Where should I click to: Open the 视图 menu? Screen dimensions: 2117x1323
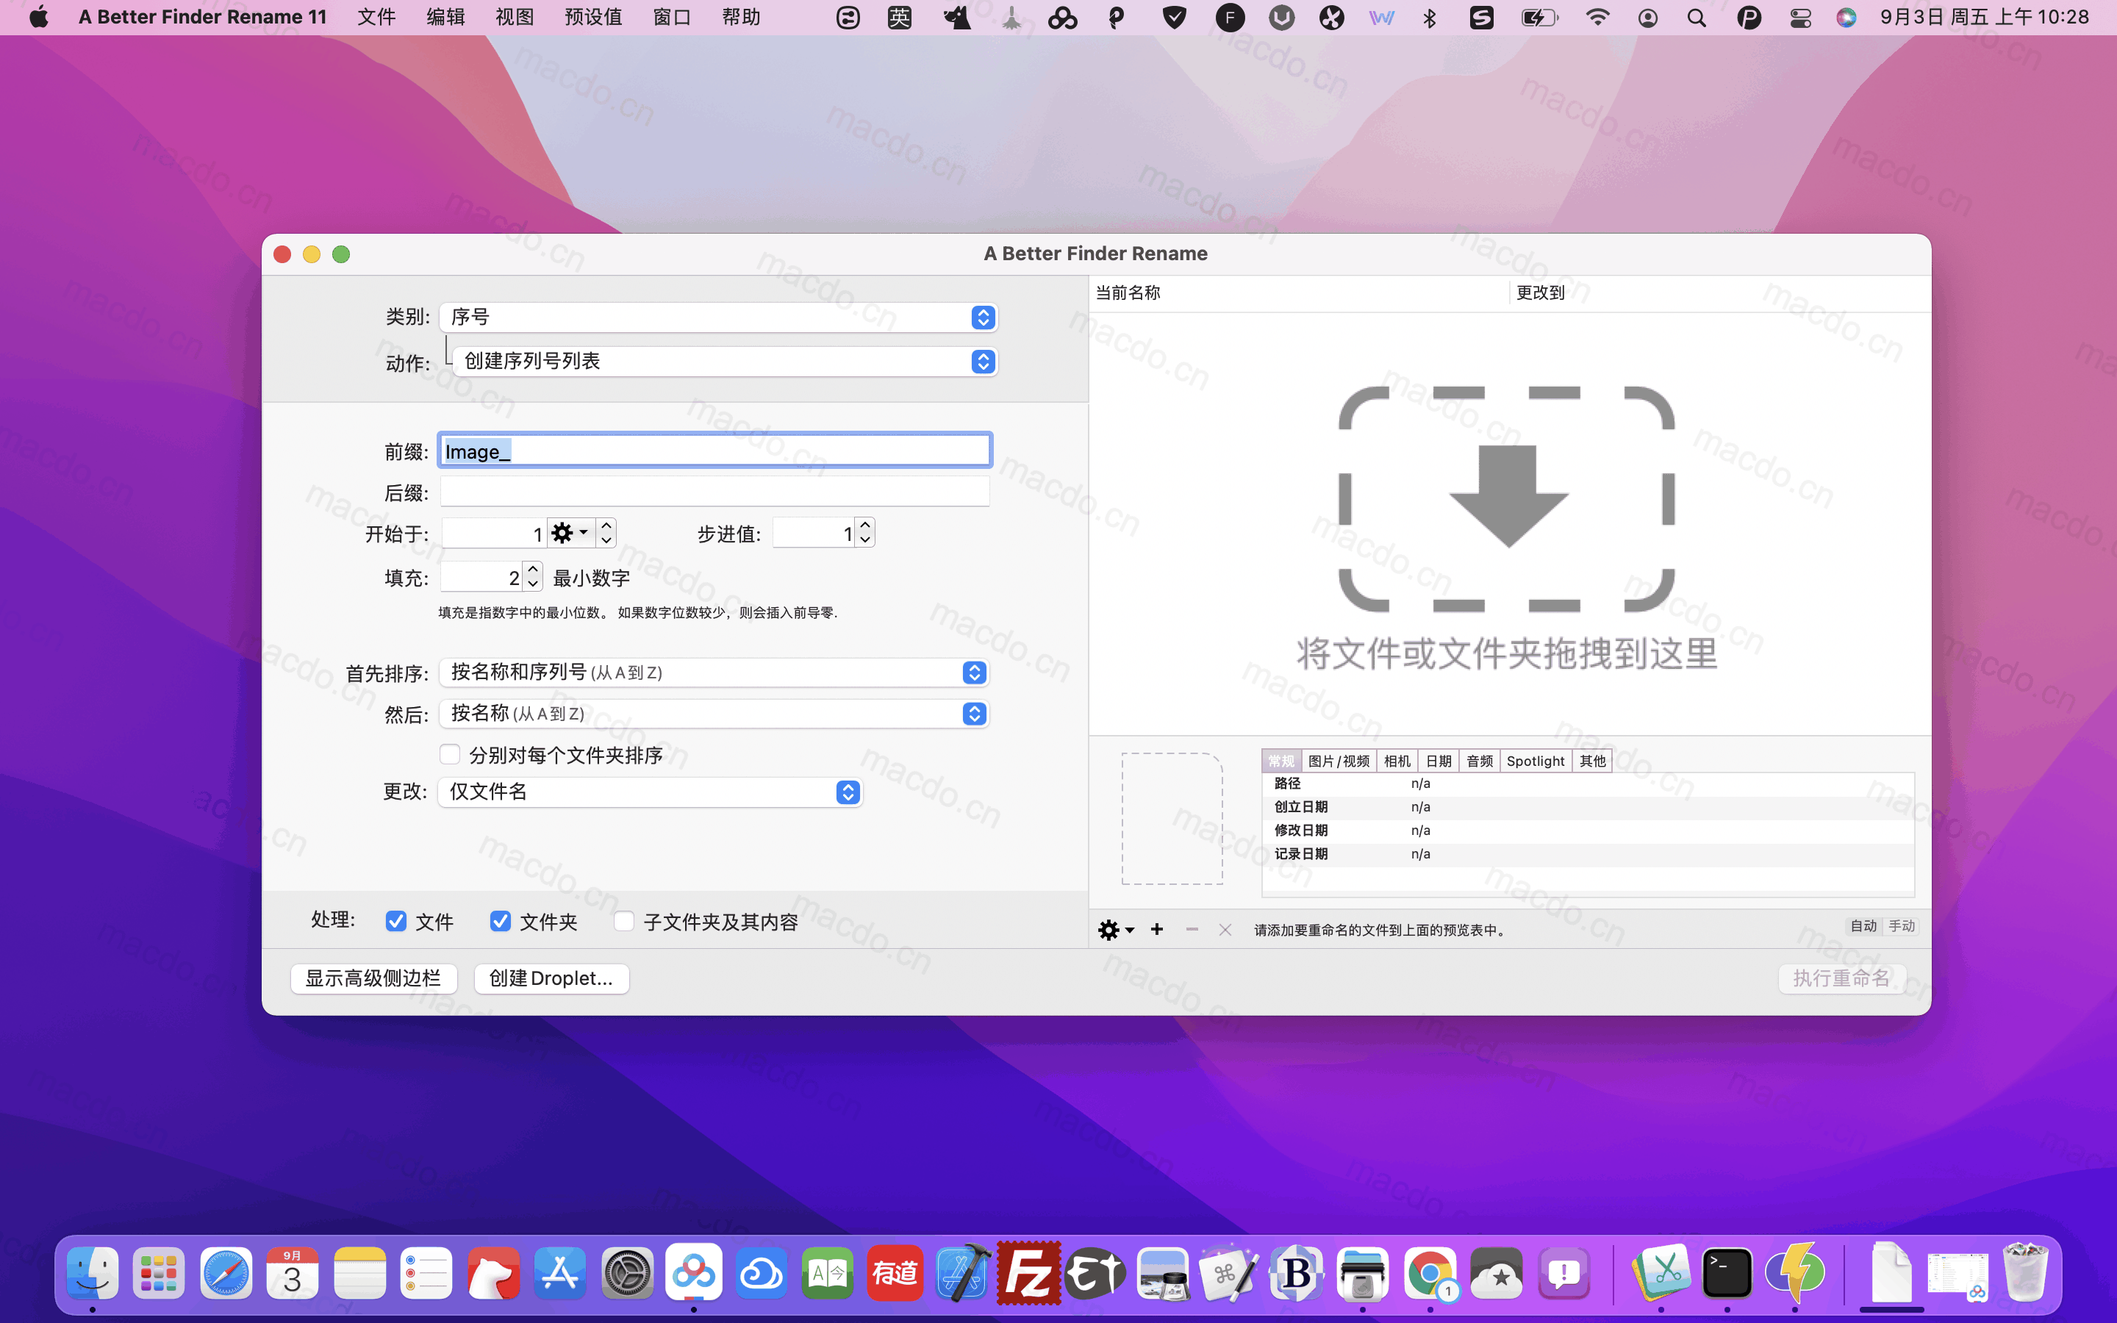515,18
